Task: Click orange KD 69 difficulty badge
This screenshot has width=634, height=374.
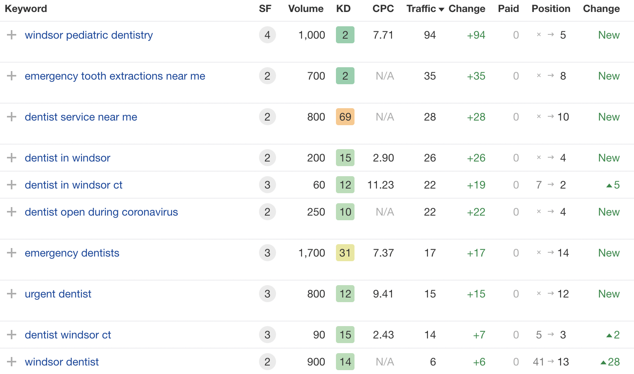Action: tap(345, 117)
